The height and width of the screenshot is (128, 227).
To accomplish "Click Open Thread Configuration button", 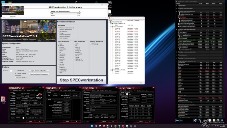I will pos(39,71).
